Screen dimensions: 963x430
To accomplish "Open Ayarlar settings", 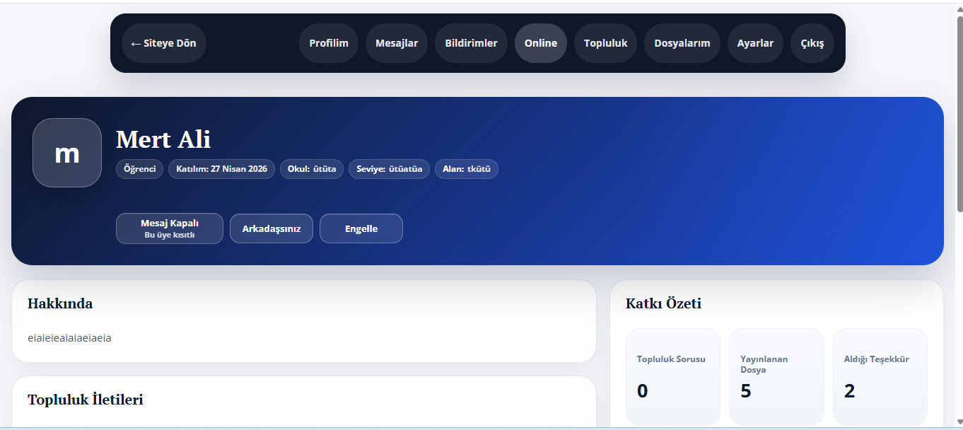I will click(x=755, y=43).
